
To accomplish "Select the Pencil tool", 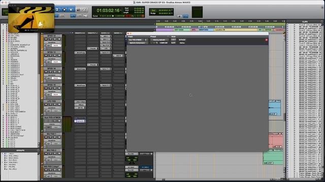I will [85, 10].
